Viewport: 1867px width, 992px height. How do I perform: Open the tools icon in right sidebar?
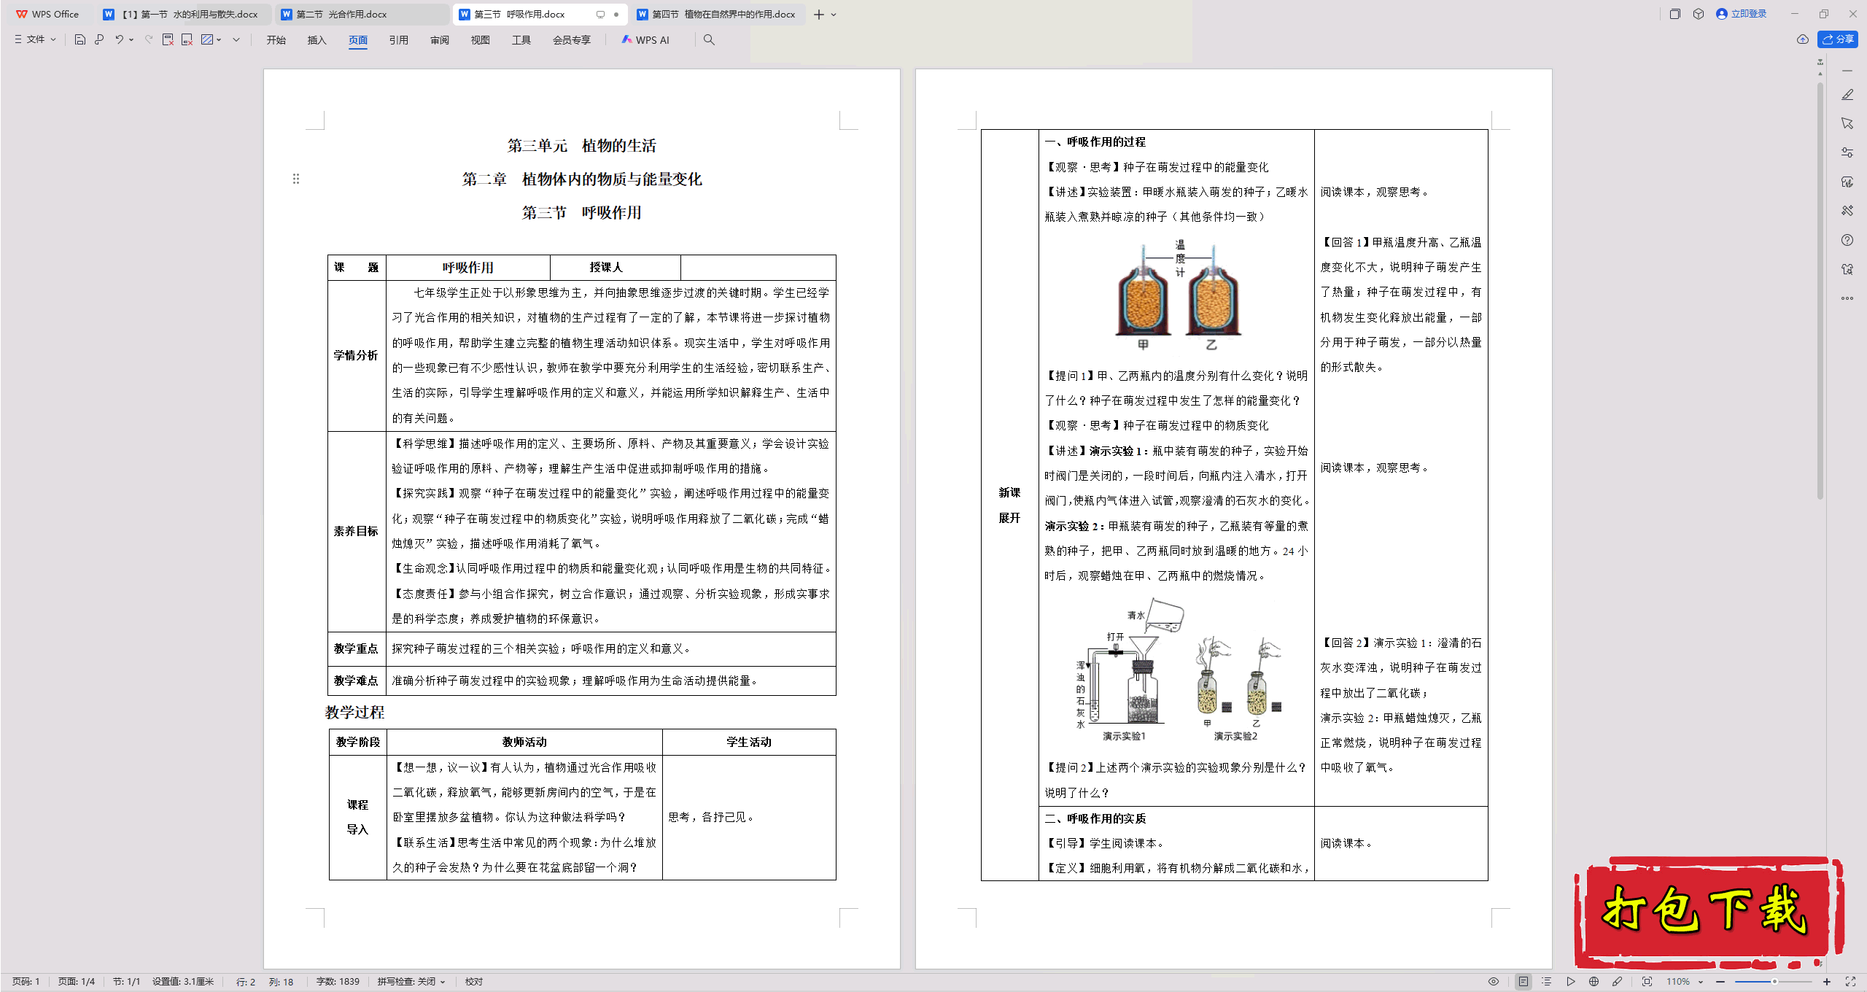coord(1847,211)
